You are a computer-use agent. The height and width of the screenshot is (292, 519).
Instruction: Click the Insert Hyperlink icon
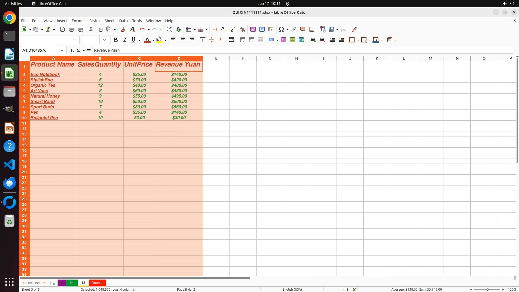pos(294,29)
